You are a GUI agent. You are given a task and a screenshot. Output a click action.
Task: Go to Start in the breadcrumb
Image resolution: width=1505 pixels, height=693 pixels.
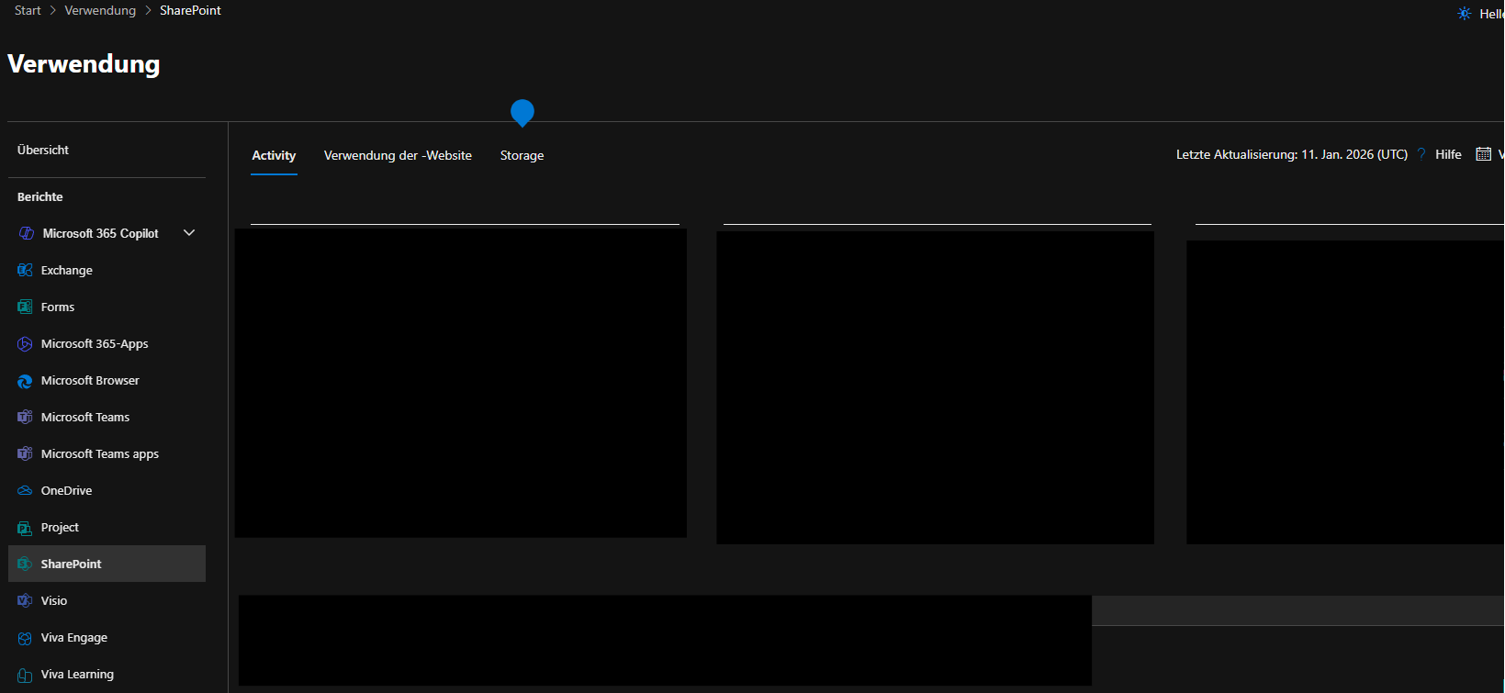tap(28, 10)
